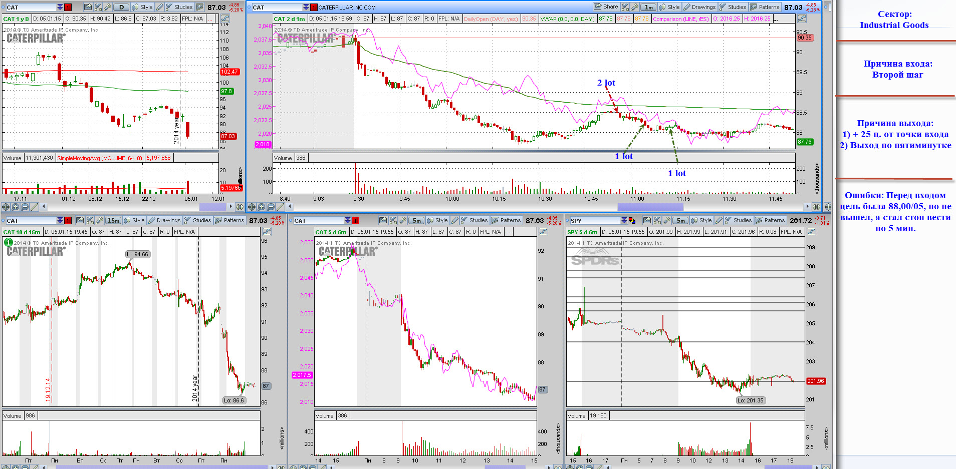
Task: Click the symbol input field on the daily CAT chart
Action: click(31, 7)
